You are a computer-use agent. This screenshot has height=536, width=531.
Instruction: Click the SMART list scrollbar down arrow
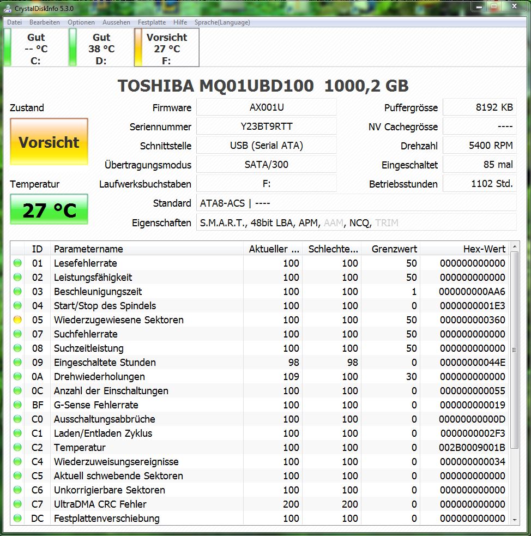[x=515, y=520]
